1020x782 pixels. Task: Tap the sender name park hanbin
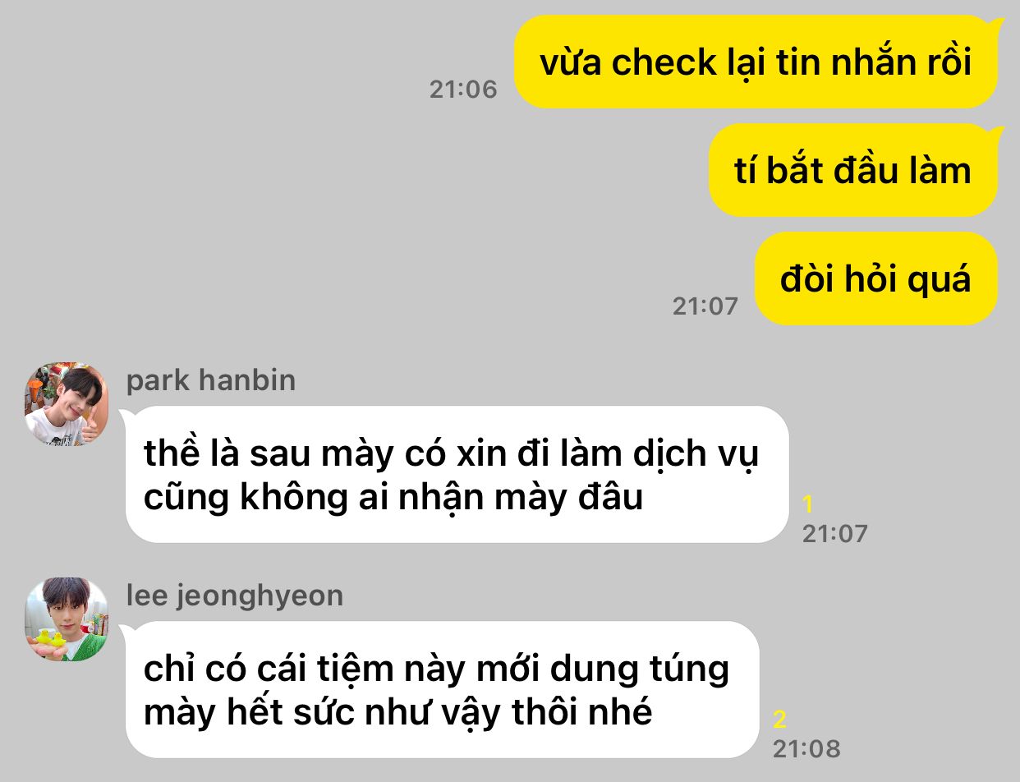coord(211,381)
